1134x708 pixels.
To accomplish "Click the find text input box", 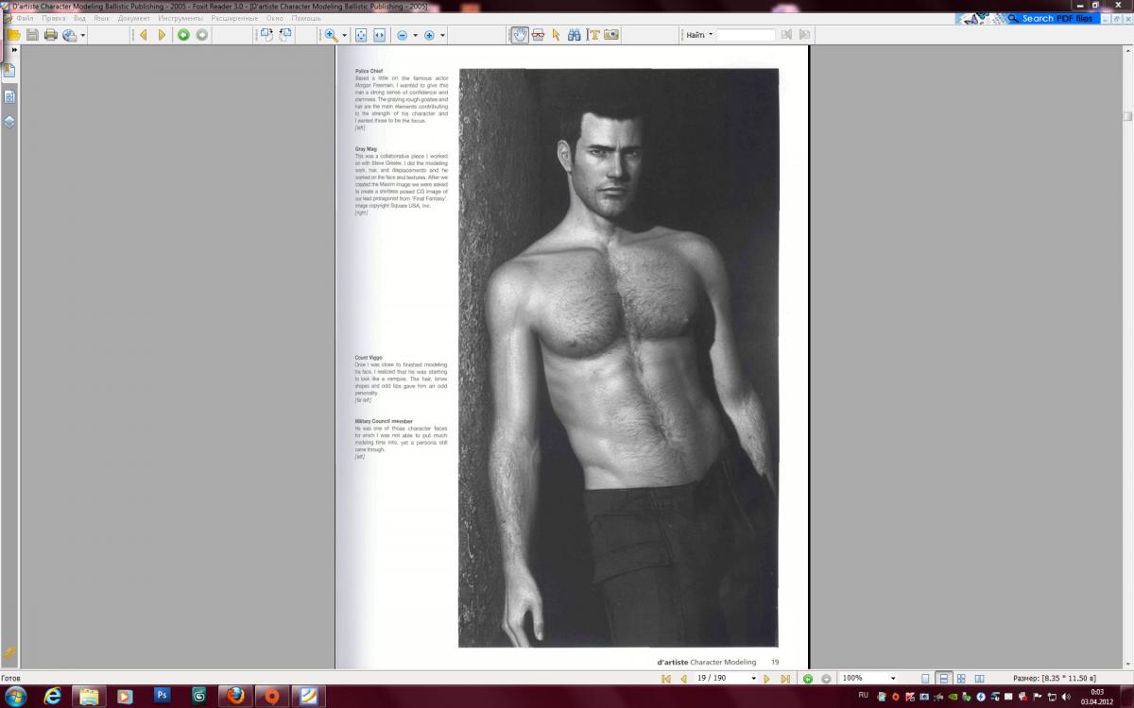I will (x=746, y=35).
